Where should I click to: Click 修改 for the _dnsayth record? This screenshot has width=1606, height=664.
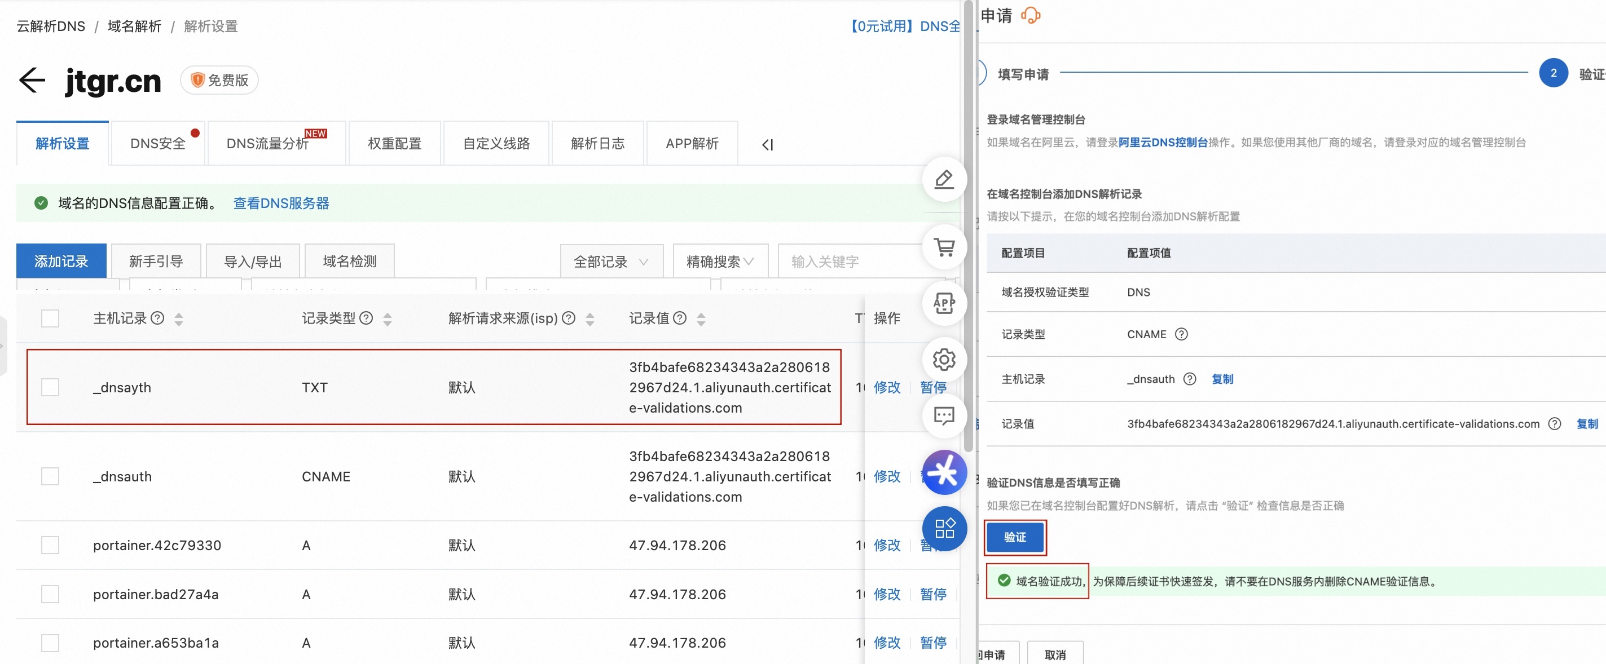click(x=887, y=387)
